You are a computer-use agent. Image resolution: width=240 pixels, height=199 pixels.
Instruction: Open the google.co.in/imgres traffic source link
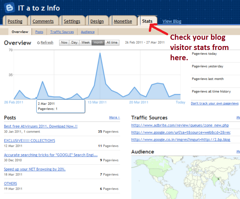pos(181,140)
